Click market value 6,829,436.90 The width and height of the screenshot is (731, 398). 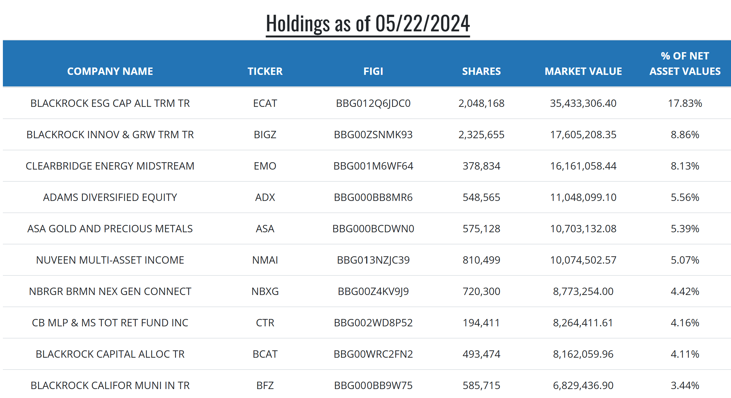(583, 386)
